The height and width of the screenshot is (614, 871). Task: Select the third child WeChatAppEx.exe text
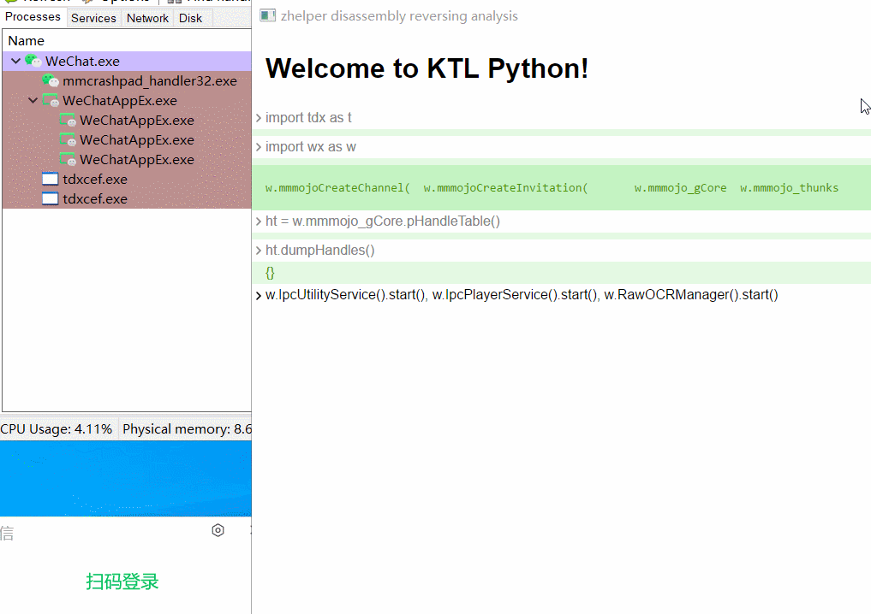137,160
